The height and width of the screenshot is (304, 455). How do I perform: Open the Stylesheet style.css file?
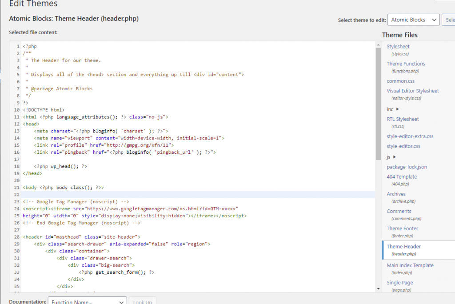coord(398,47)
